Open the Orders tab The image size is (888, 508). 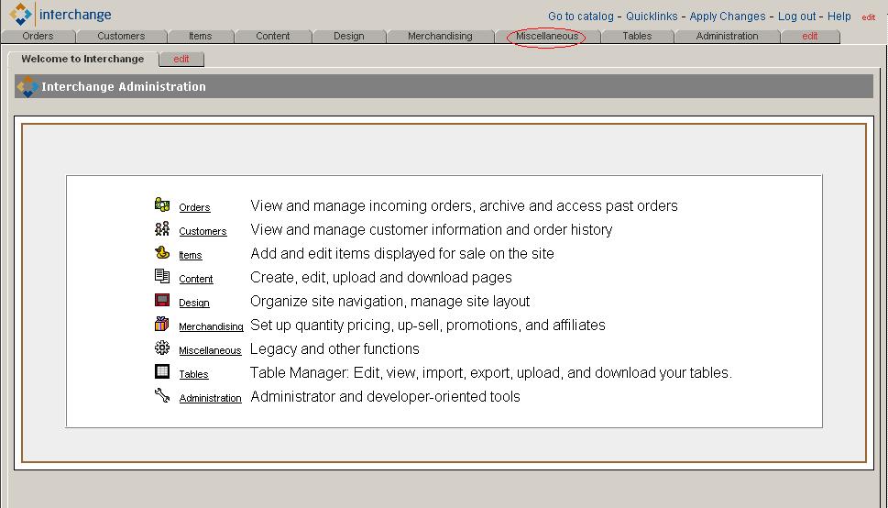point(38,37)
